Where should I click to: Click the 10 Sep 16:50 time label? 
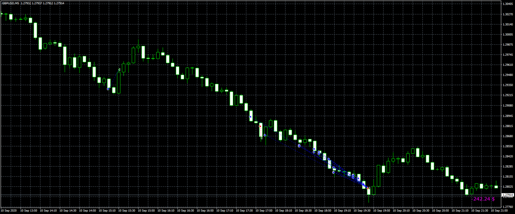pyautogui.click(x=205, y=210)
